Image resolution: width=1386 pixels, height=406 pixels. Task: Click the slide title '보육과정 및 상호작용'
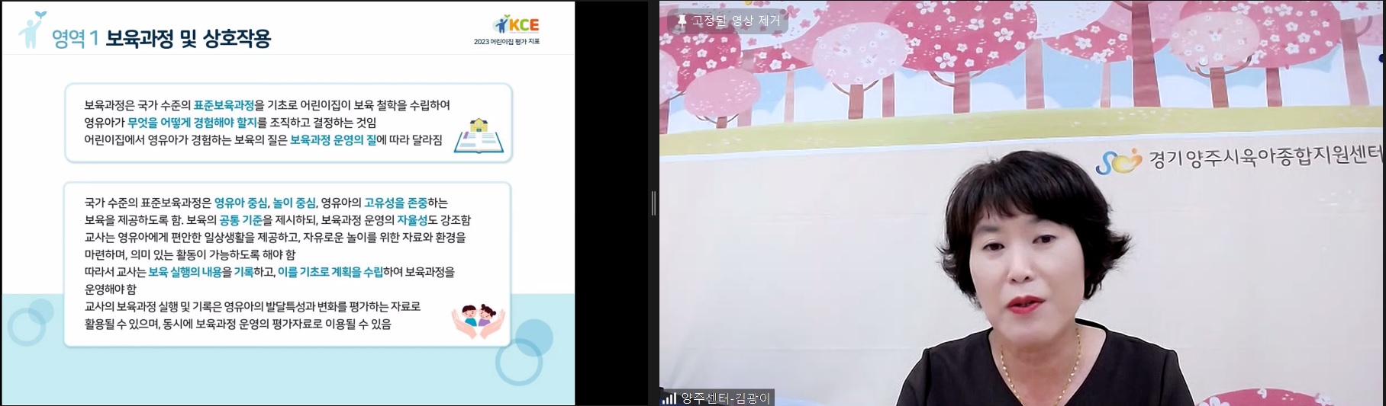coord(189,39)
